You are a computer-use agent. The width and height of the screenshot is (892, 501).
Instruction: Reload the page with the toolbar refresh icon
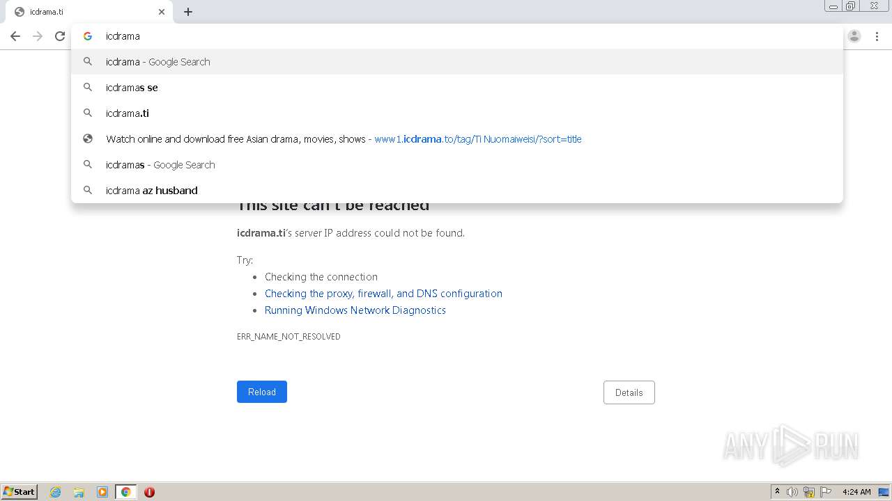(60, 36)
